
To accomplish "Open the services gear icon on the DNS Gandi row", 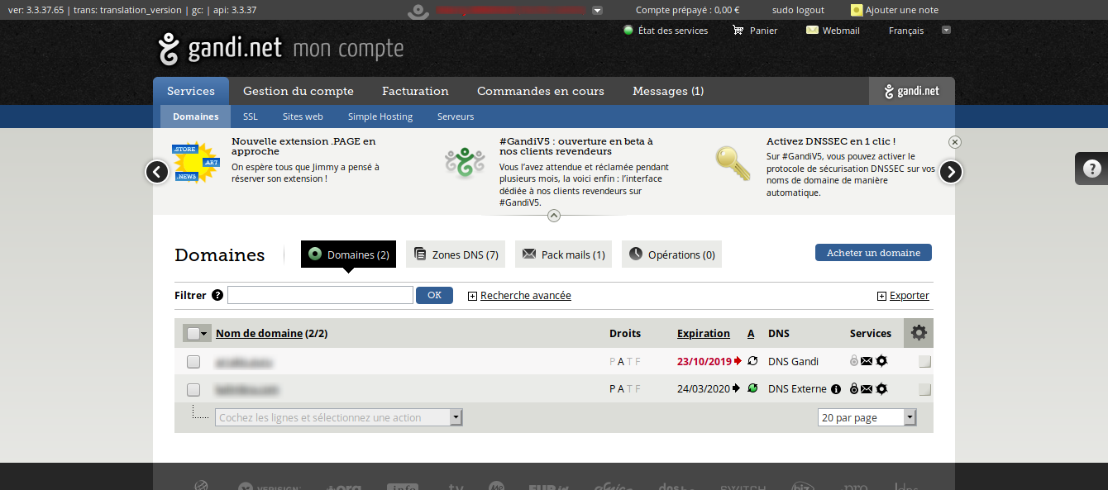I will click(882, 361).
